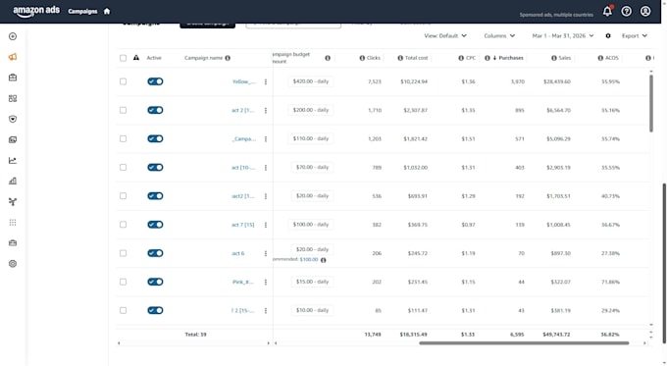Click the table horizontal scrollbar thumb
The height and width of the screenshot is (366, 667).
524,343
